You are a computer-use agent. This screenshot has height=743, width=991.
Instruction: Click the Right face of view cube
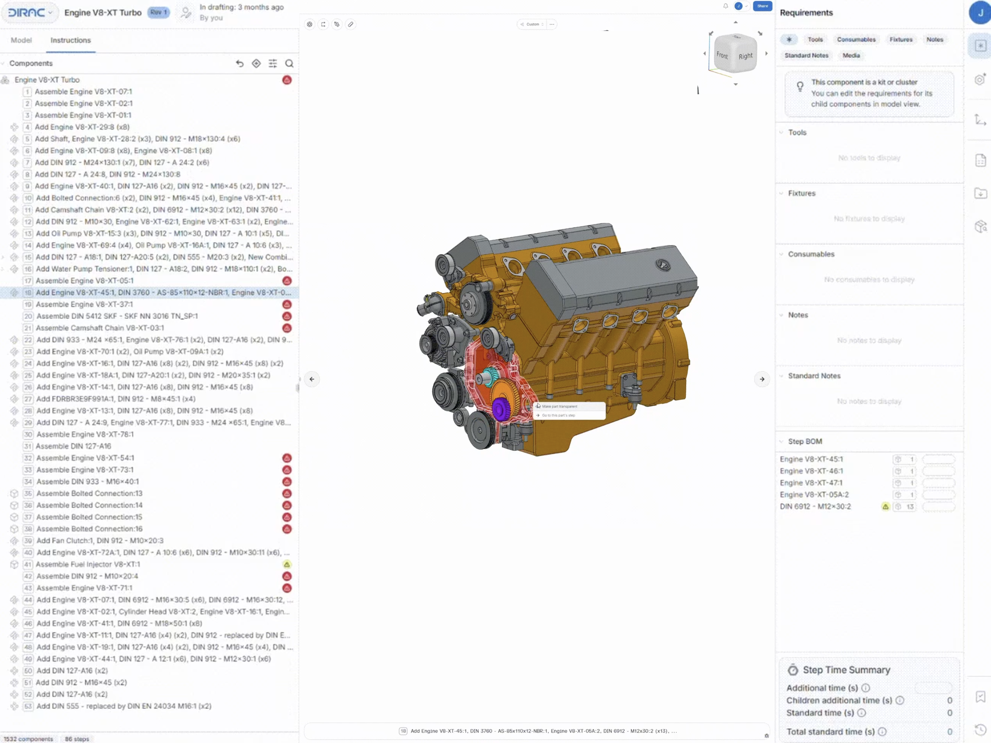(745, 56)
